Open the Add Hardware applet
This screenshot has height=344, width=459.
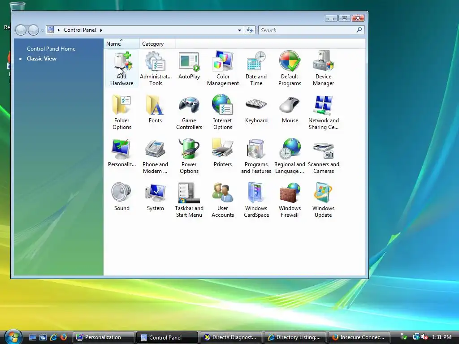[122, 69]
